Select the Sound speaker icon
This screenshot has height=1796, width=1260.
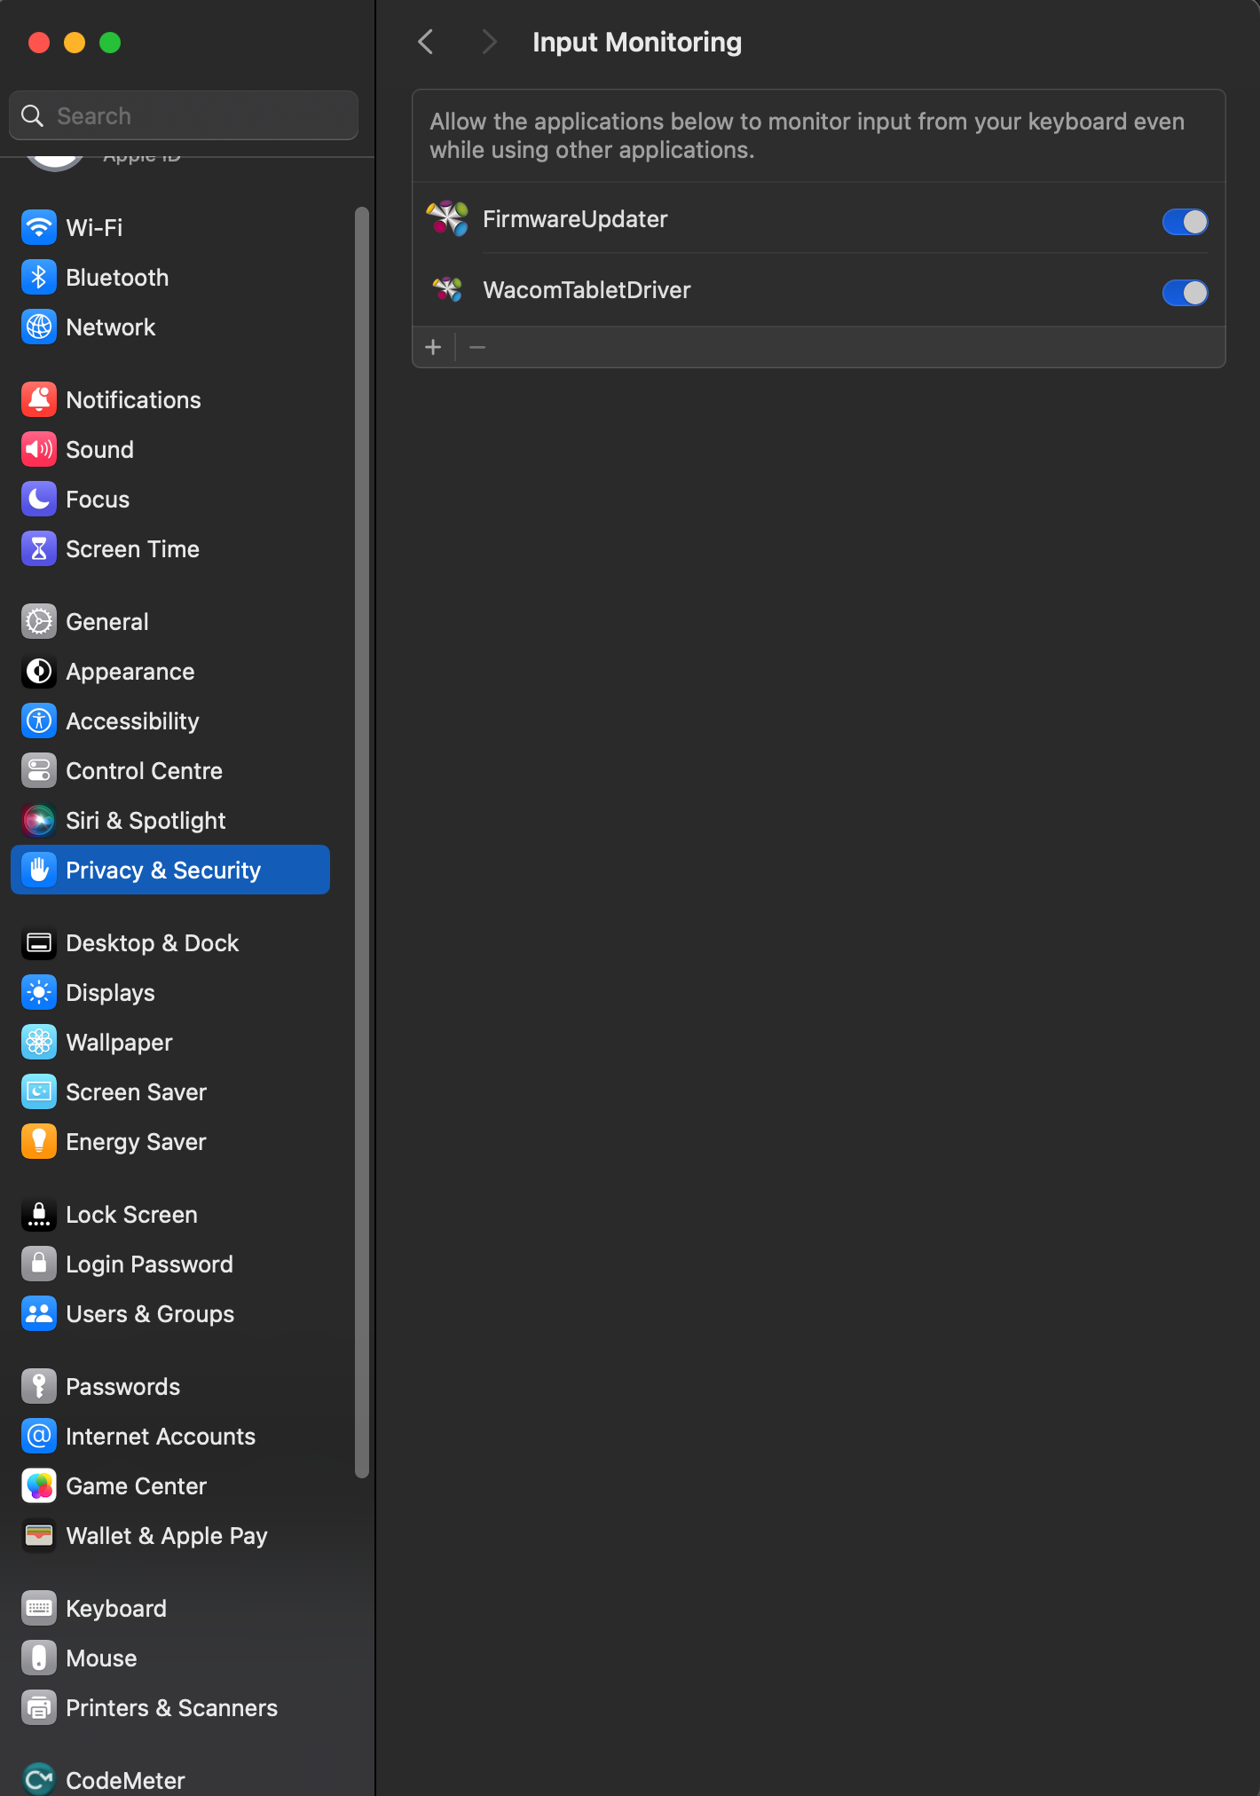(39, 450)
